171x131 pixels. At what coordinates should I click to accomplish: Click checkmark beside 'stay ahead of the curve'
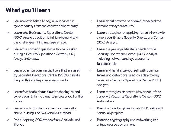click(x=91, y=92)
